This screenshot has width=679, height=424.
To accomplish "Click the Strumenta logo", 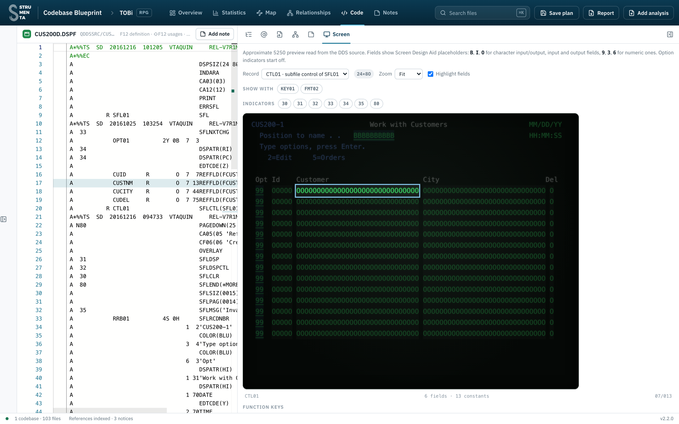I will click(x=20, y=13).
